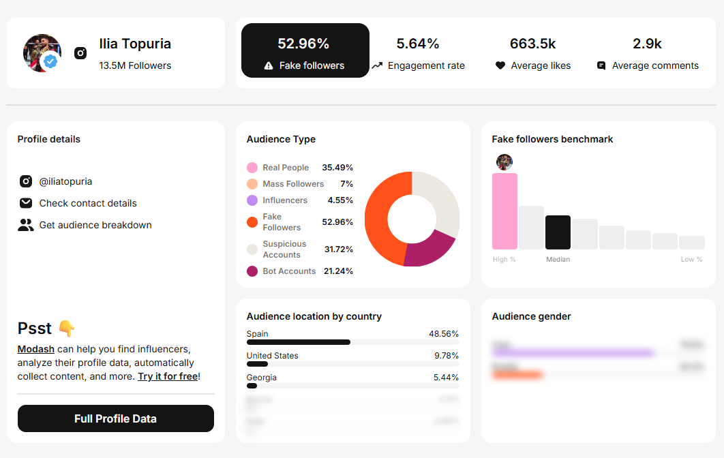Click the trending arrow Engagement rate icon

point(377,65)
